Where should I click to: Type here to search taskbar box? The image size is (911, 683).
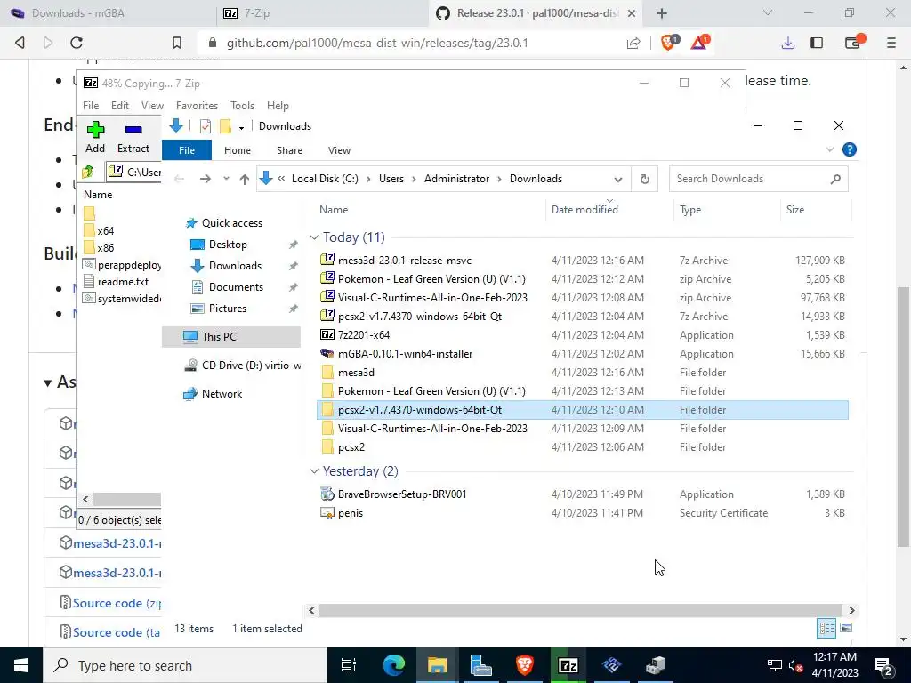(185, 665)
